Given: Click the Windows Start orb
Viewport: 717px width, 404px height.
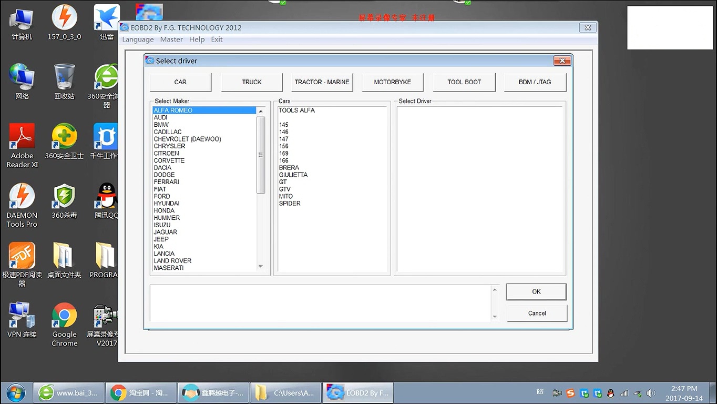Looking at the screenshot, I should coord(15,393).
